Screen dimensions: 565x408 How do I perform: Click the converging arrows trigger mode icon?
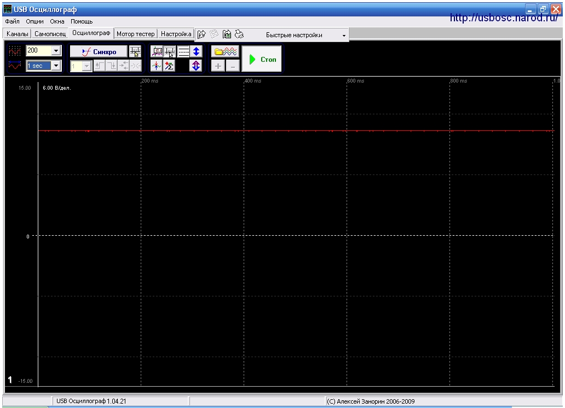point(124,66)
